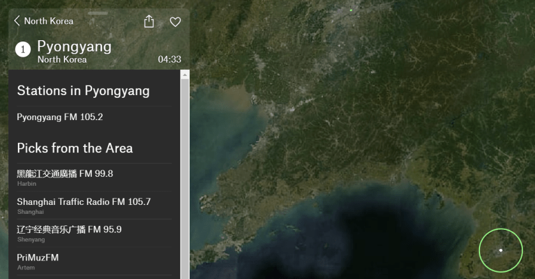Click the scrollbar up arrow
535x279 pixels.
[x=185, y=75]
